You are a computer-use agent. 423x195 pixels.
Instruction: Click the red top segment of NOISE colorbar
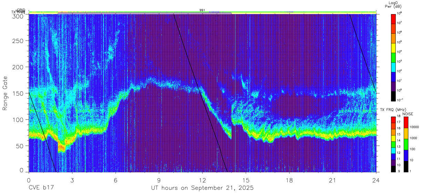click(x=406, y=122)
